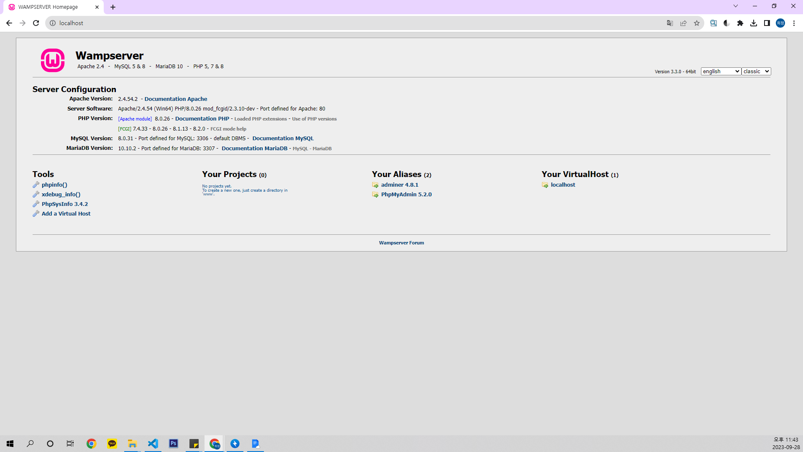The height and width of the screenshot is (452, 803).
Task: Click the wrench icon beside xdebug_info()
Action: click(x=36, y=194)
